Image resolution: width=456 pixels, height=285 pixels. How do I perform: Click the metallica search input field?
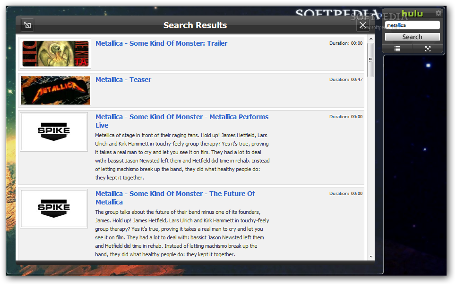[x=412, y=25]
